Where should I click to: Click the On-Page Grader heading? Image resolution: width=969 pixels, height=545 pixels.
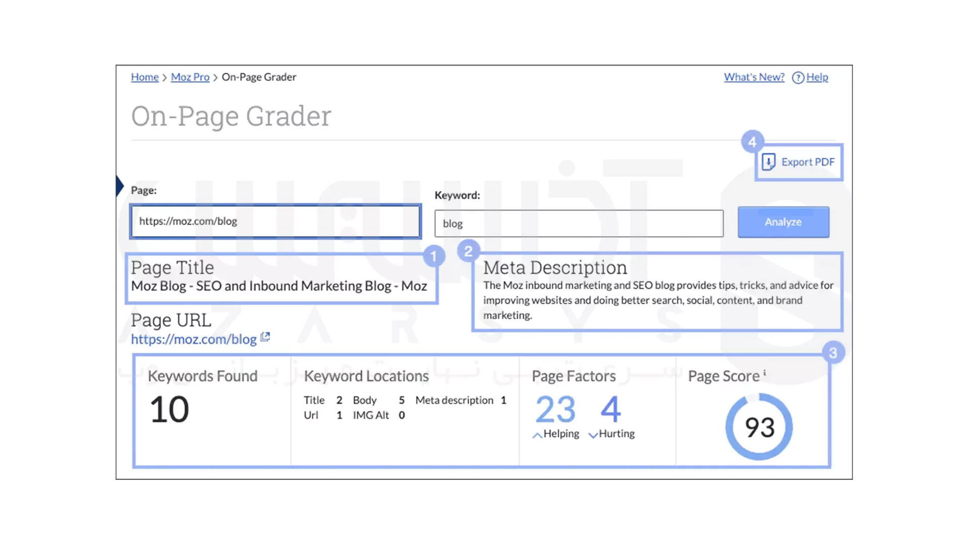(x=231, y=117)
